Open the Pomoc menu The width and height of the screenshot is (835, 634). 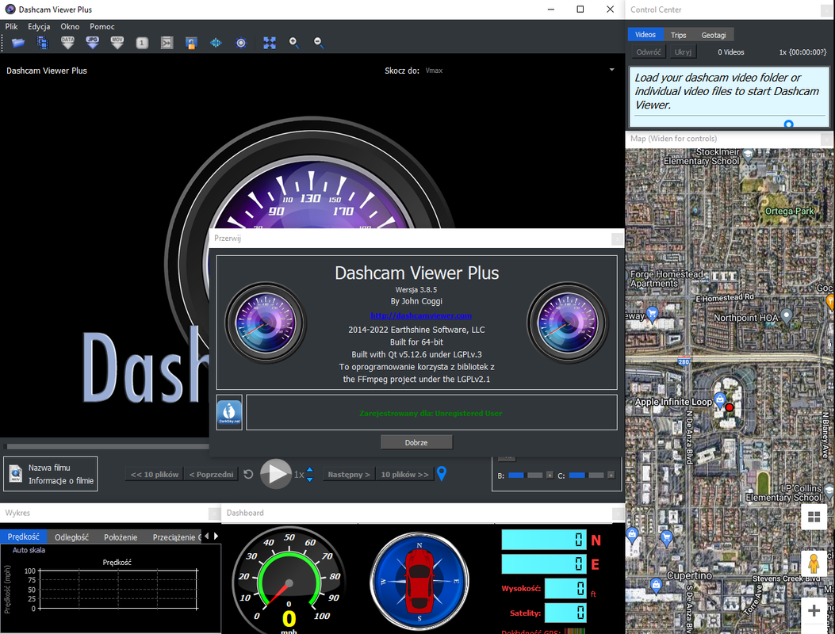(102, 27)
